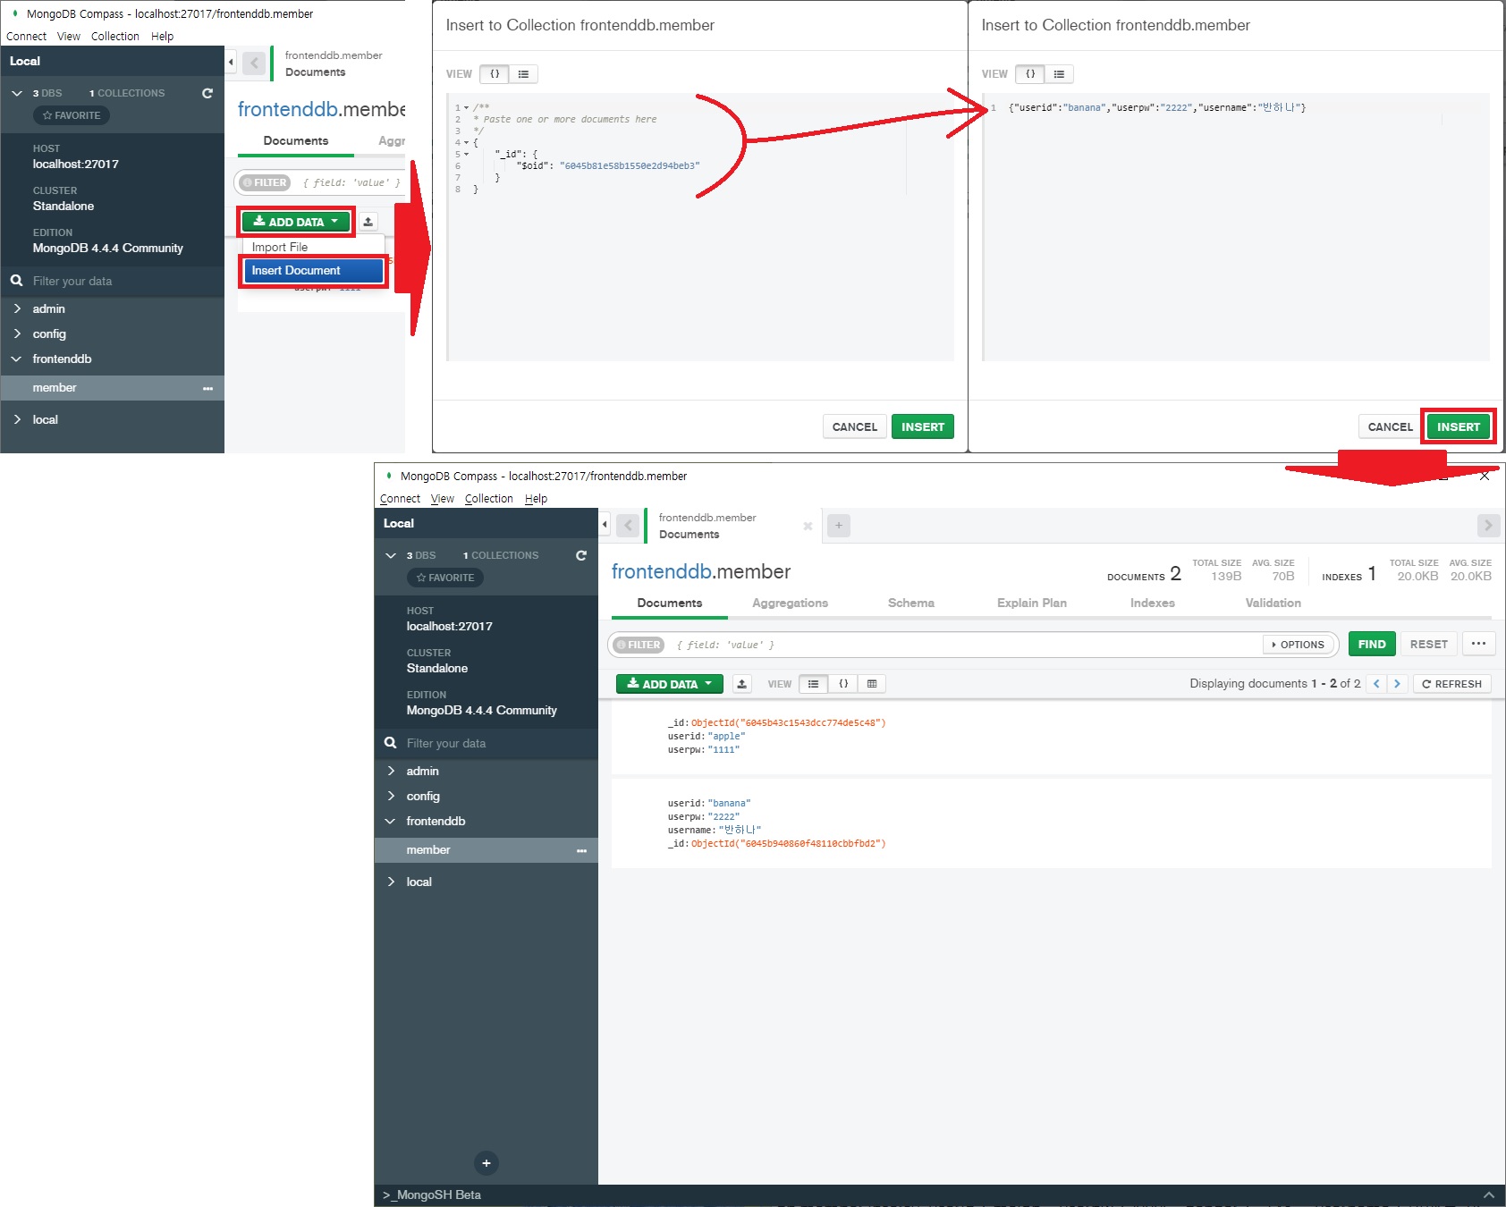Screen dimensions: 1506x1207
Task: Click the Local connection header in bottom sidebar
Action: pyautogui.click(x=486, y=523)
